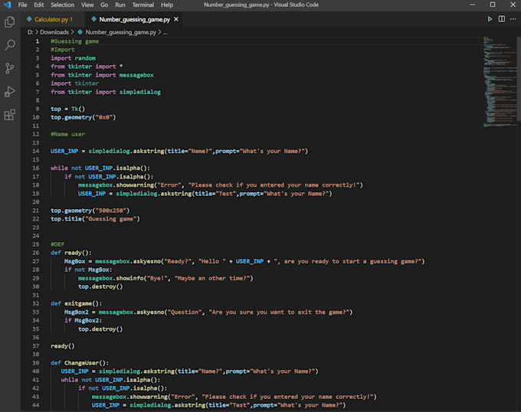Click 'Maybe an other time?' string
The height and width of the screenshot is (412, 521).
point(212,278)
